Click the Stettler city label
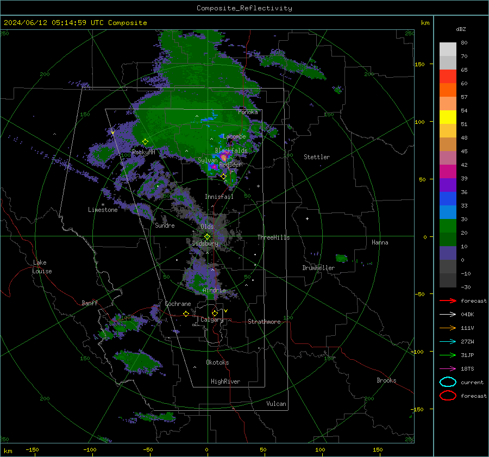 click(x=317, y=157)
